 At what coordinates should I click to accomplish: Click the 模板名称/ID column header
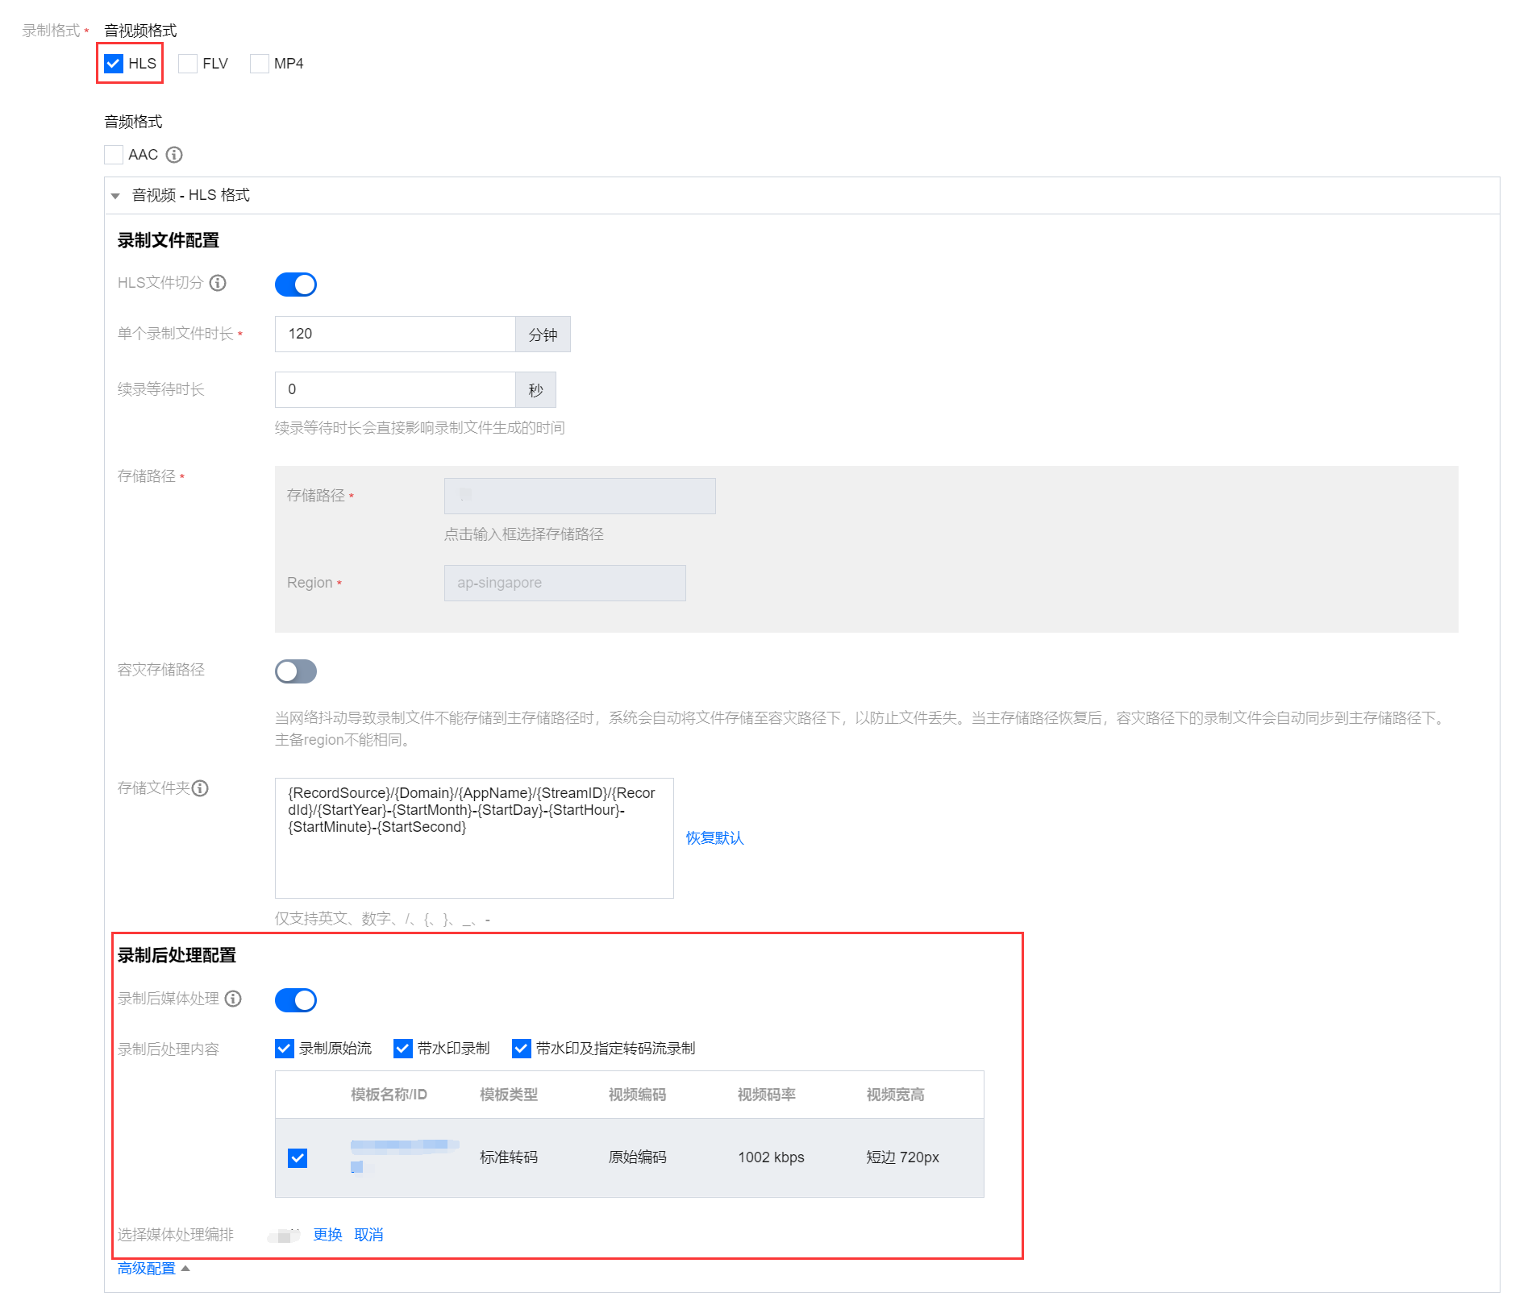point(389,1095)
